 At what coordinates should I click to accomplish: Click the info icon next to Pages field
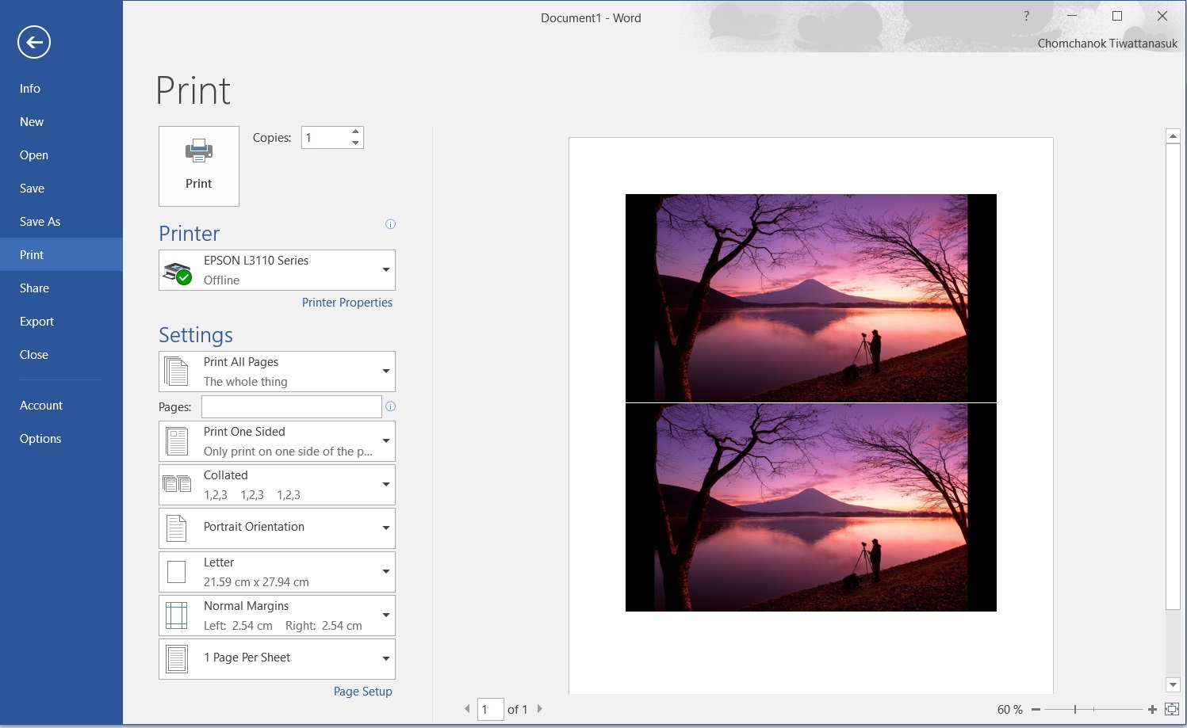point(390,406)
